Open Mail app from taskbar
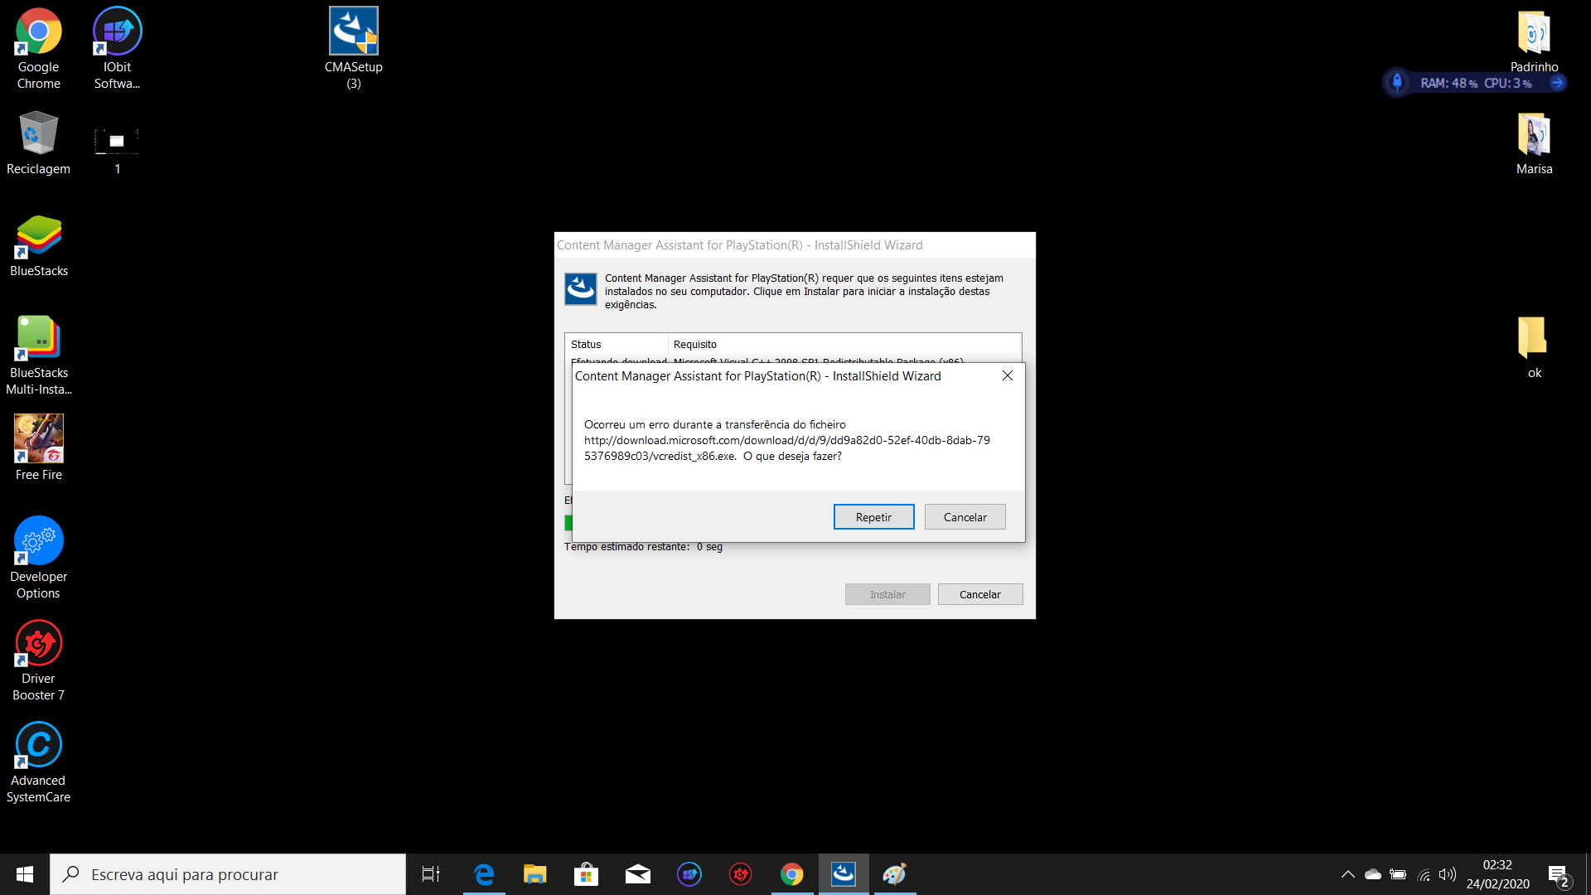Viewport: 1591px width, 895px height. pyautogui.click(x=638, y=874)
